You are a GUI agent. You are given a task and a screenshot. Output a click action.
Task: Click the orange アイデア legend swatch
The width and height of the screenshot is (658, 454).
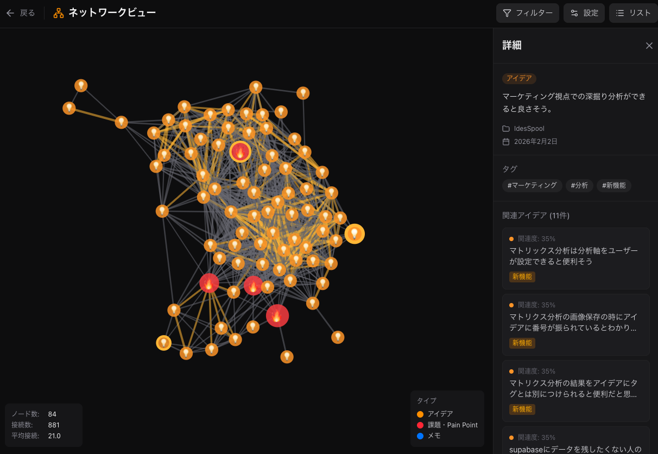(420, 414)
